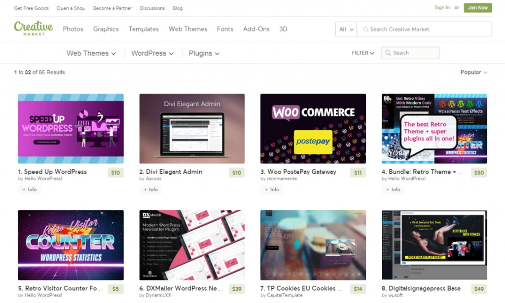Screen dimensions: 505x303
Task: Click the $11 price of Woo PostePay Gateway
Action: pyautogui.click(x=358, y=173)
